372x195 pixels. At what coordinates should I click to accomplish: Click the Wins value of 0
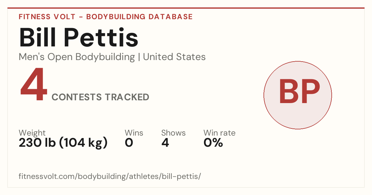[x=129, y=143]
